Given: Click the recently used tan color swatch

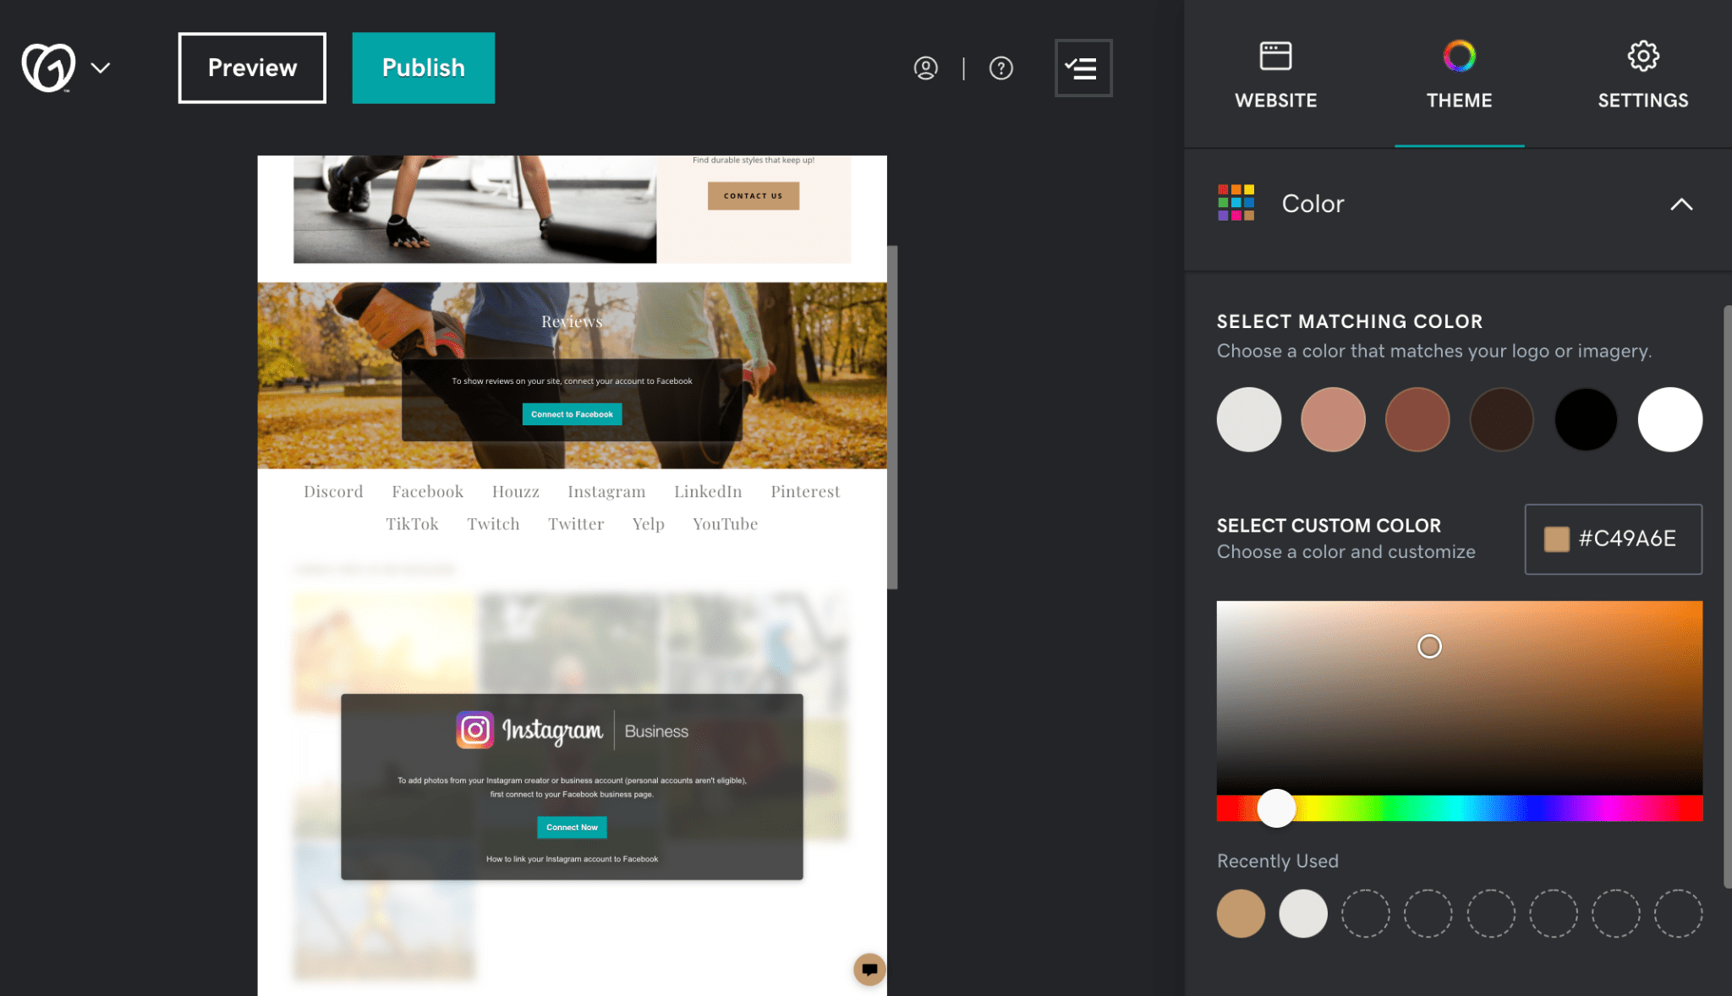Looking at the screenshot, I should coord(1241,912).
